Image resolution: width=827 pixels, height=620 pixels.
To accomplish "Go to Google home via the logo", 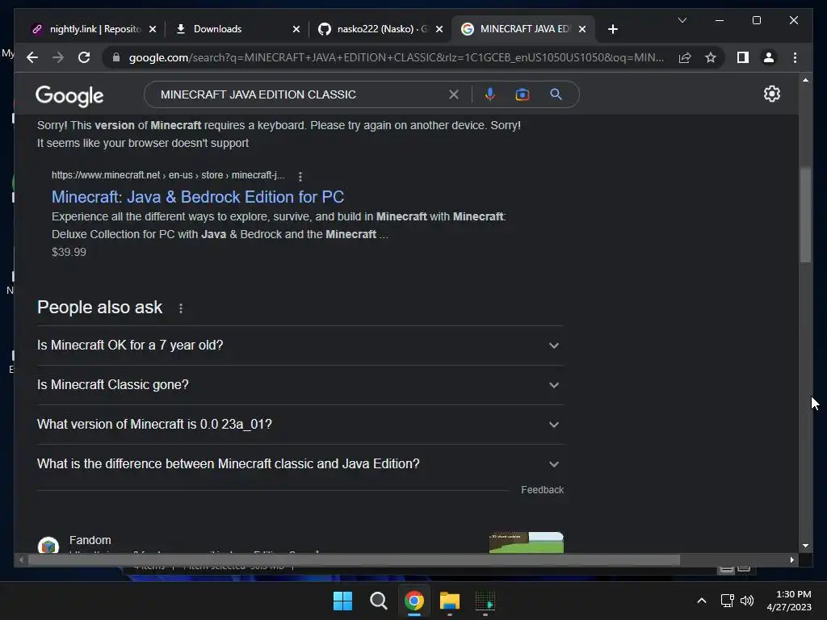I will coord(69,95).
